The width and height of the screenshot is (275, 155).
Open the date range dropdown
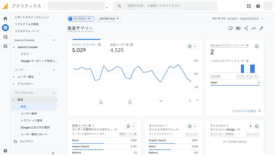238,19
